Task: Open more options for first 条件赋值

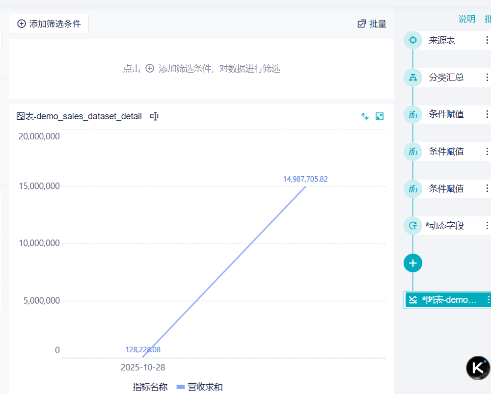Action: (487, 114)
